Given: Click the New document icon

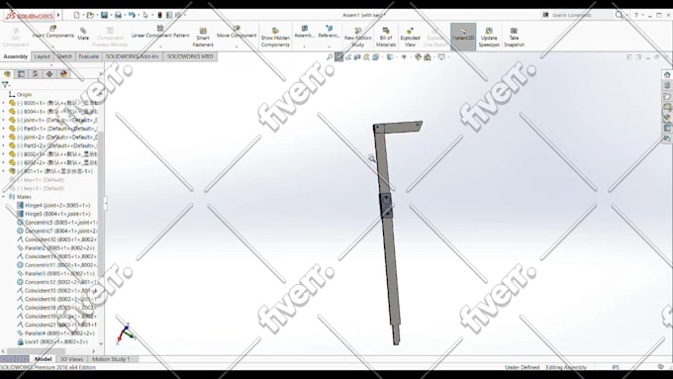Looking at the screenshot, I should coord(76,15).
